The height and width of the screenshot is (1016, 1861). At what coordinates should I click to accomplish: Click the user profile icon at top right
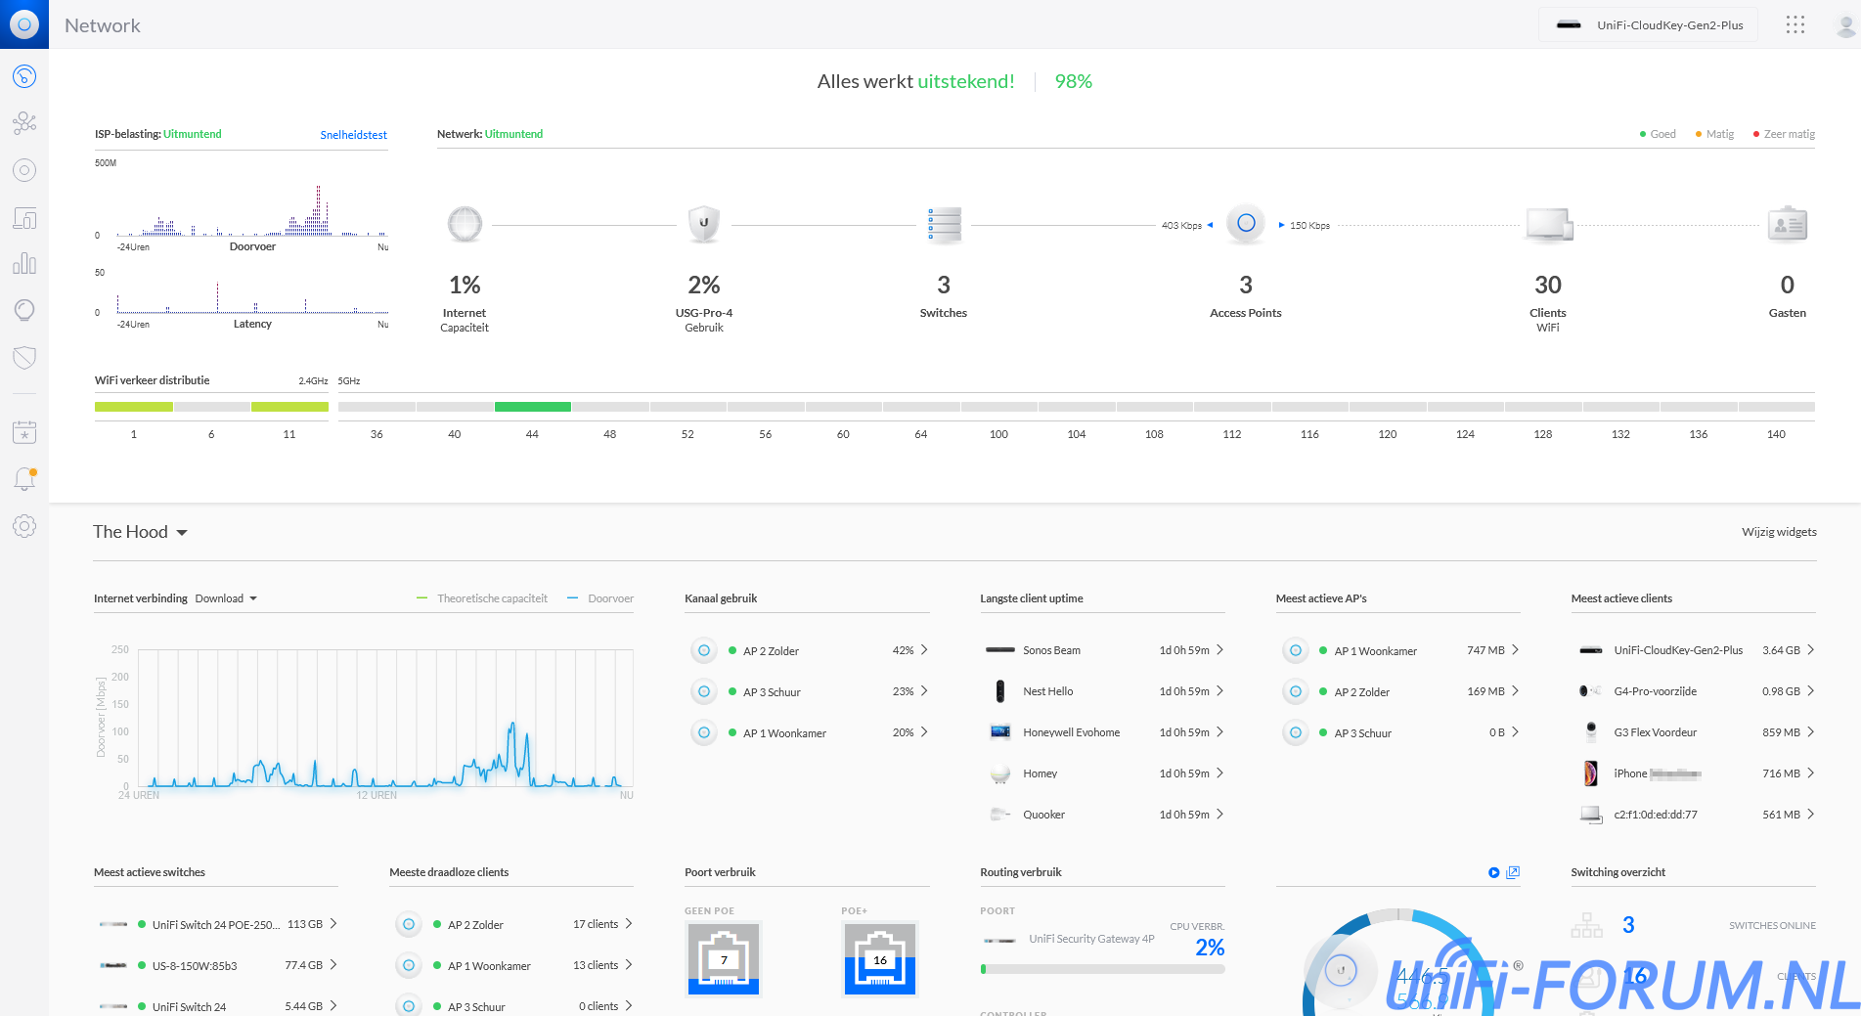click(x=1844, y=25)
